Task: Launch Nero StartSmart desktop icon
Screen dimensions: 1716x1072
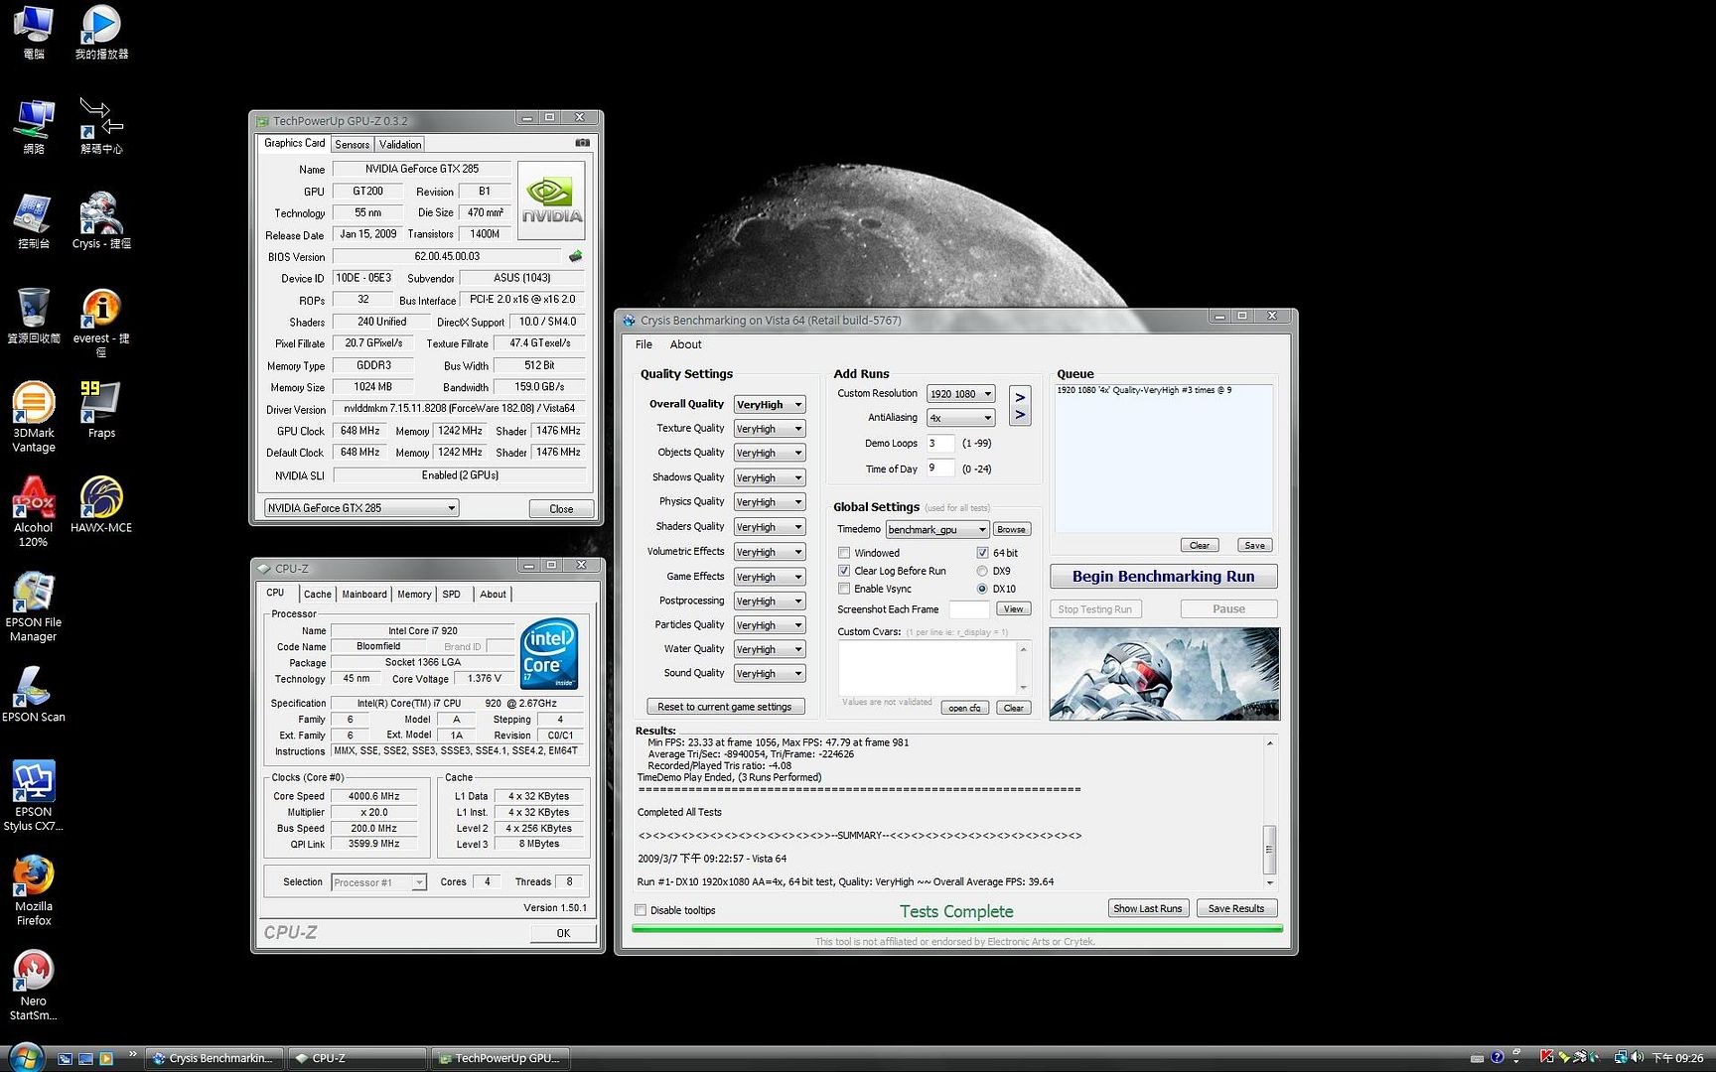Action: point(34,986)
